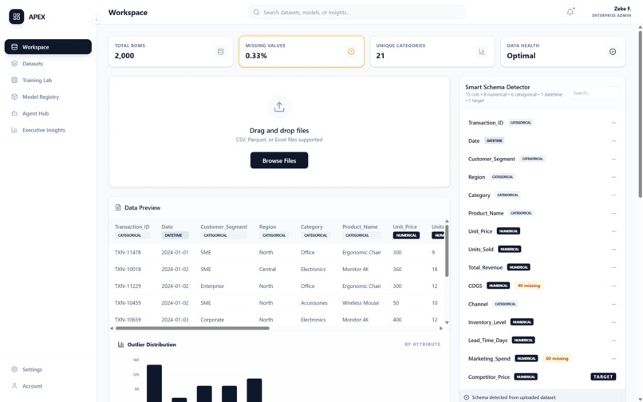Click the Training Lab icon
The height and width of the screenshot is (402, 643).
coord(14,80)
